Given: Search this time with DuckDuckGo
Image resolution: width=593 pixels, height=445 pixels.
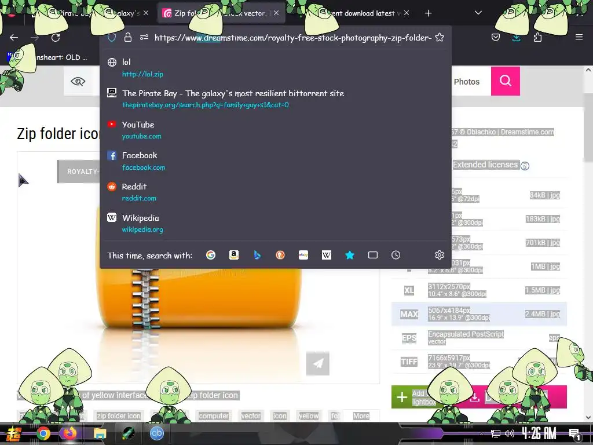Looking at the screenshot, I should pyautogui.click(x=280, y=255).
